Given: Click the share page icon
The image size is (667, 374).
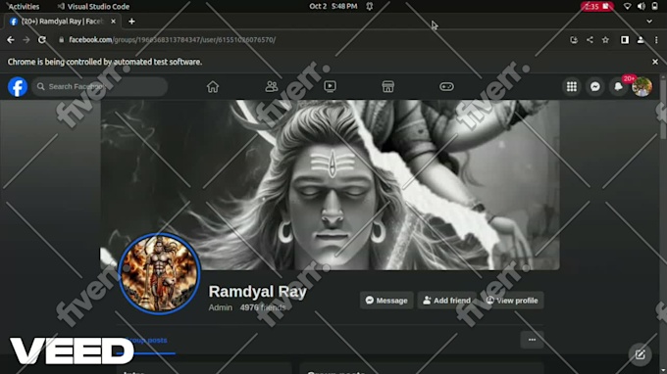Looking at the screenshot, I should (x=590, y=39).
